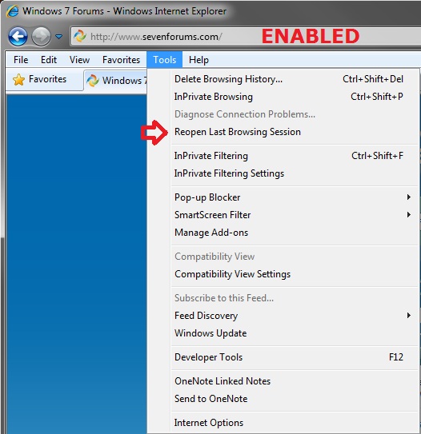The width and height of the screenshot is (421, 434).
Task: Click the grey Forward arrow button
Action: click(41, 36)
